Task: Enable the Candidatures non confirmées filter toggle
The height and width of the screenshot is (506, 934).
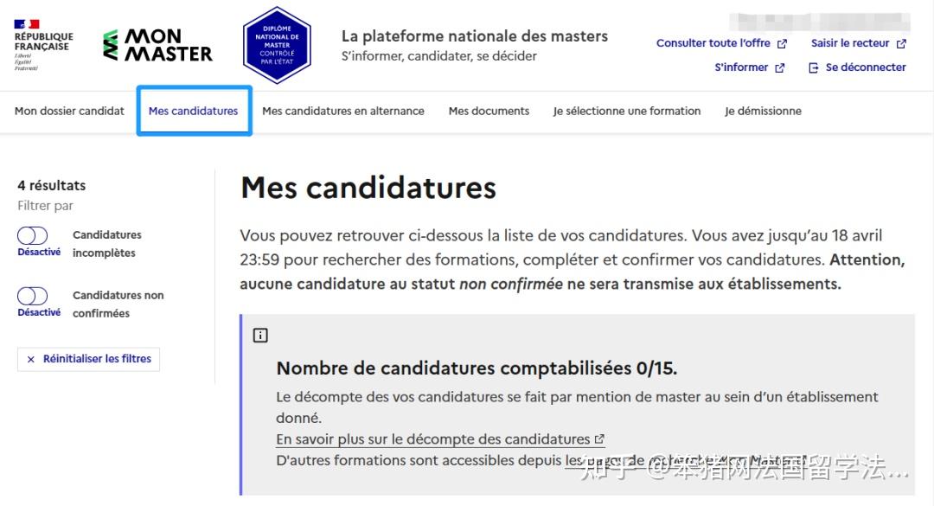Action: [x=34, y=295]
